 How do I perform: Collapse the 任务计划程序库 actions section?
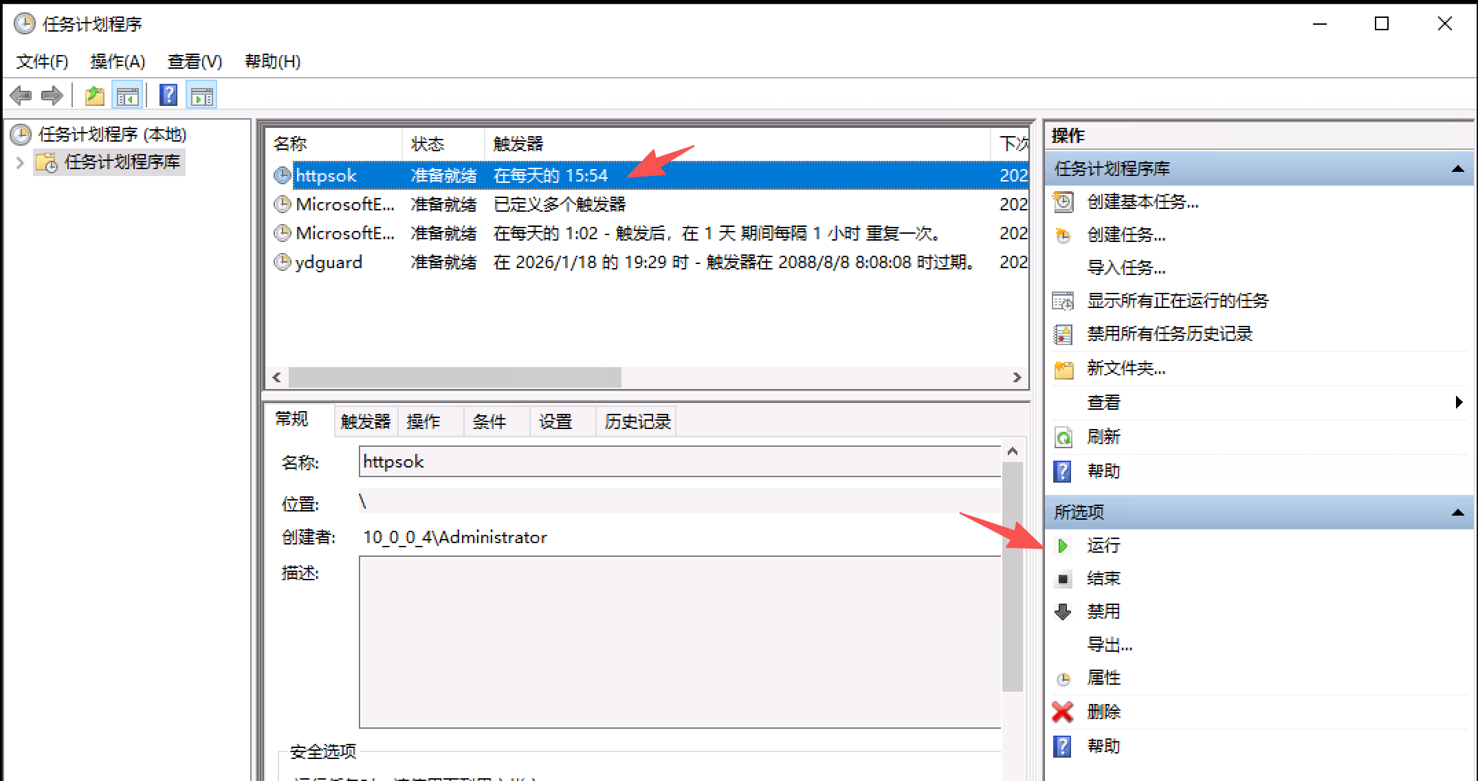point(1457,169)
